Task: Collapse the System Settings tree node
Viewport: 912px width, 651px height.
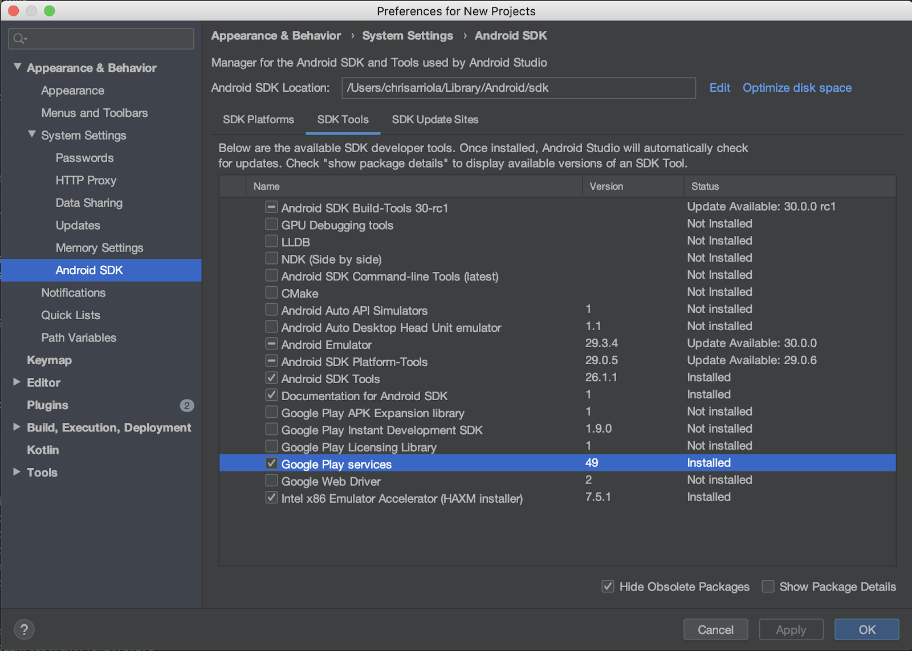Action: [x=32, y=135]
